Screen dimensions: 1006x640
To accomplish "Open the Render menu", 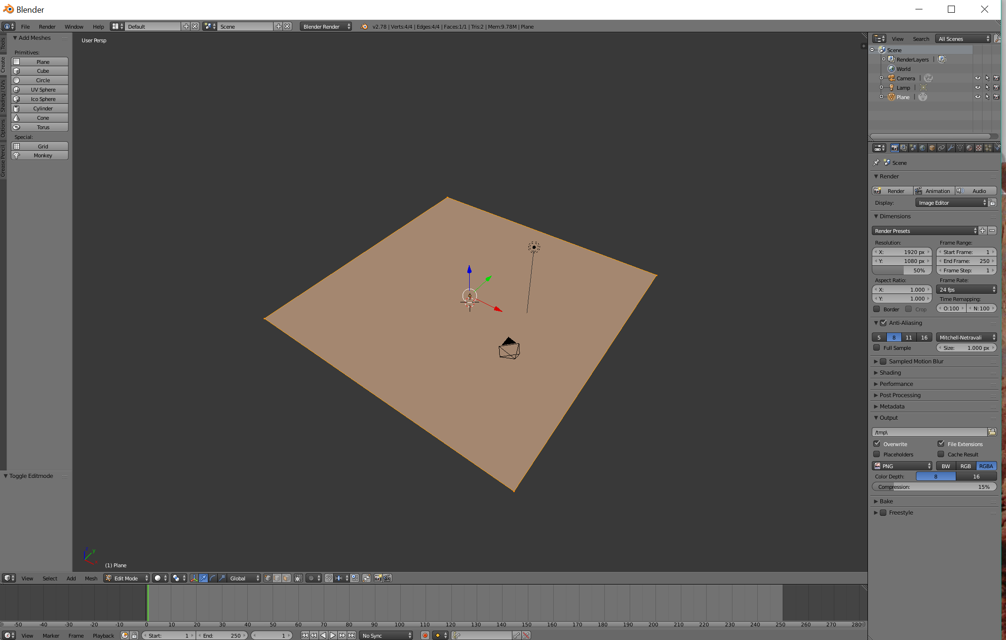I will (47, 27).
